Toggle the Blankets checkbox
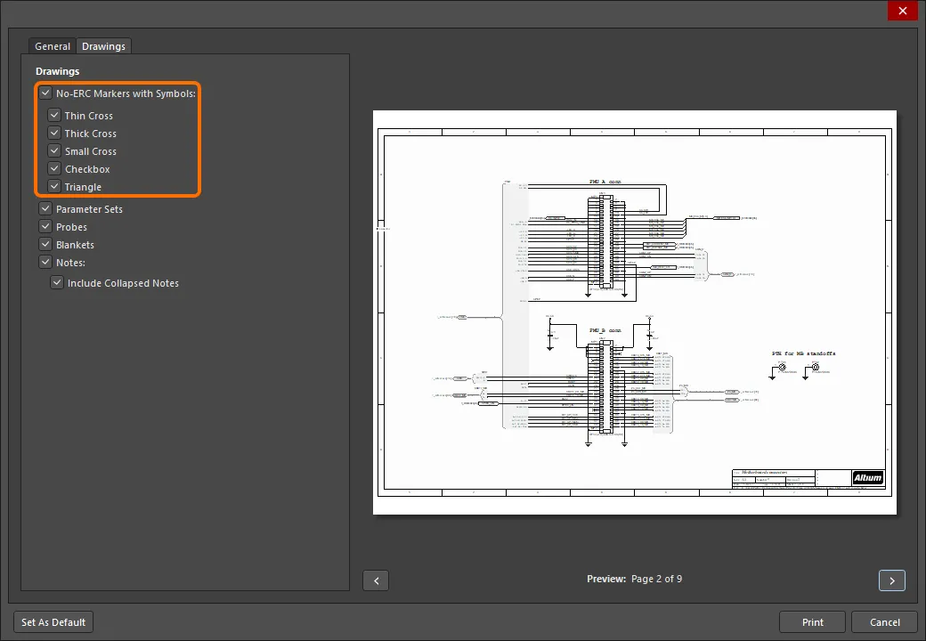 45,244
